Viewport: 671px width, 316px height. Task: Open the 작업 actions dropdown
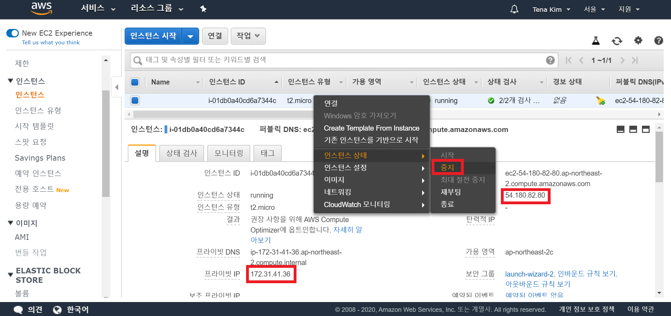(x=248, y=36)
